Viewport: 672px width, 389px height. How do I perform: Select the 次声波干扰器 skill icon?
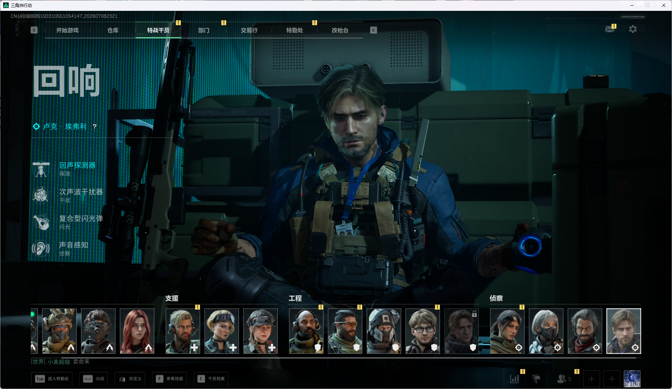(41, 195)
